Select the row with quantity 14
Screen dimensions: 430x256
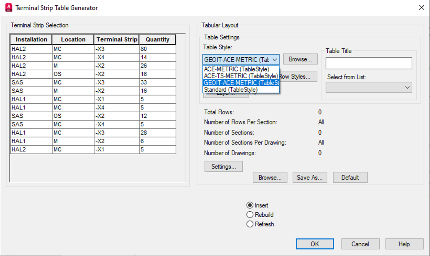click(x=93, y=57)
